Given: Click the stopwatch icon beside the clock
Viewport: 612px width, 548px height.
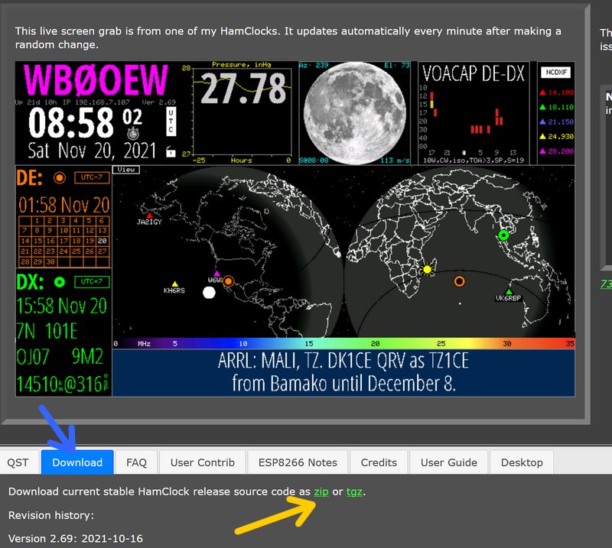Looking at the screenshot, I should tap(132, 133).
